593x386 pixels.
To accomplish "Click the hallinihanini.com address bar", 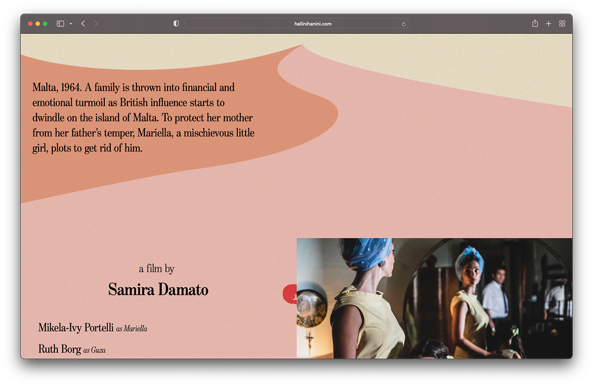I will [296, 24].
